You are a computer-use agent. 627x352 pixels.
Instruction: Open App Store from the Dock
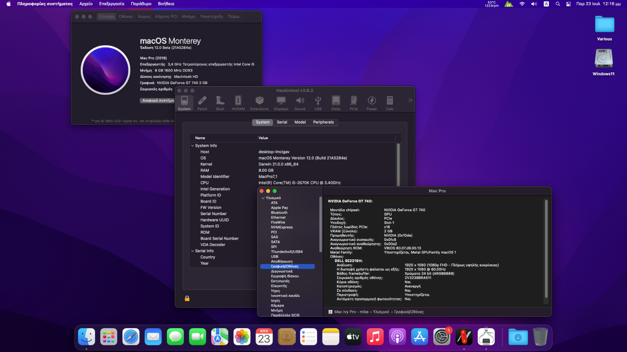coord(420,336)
